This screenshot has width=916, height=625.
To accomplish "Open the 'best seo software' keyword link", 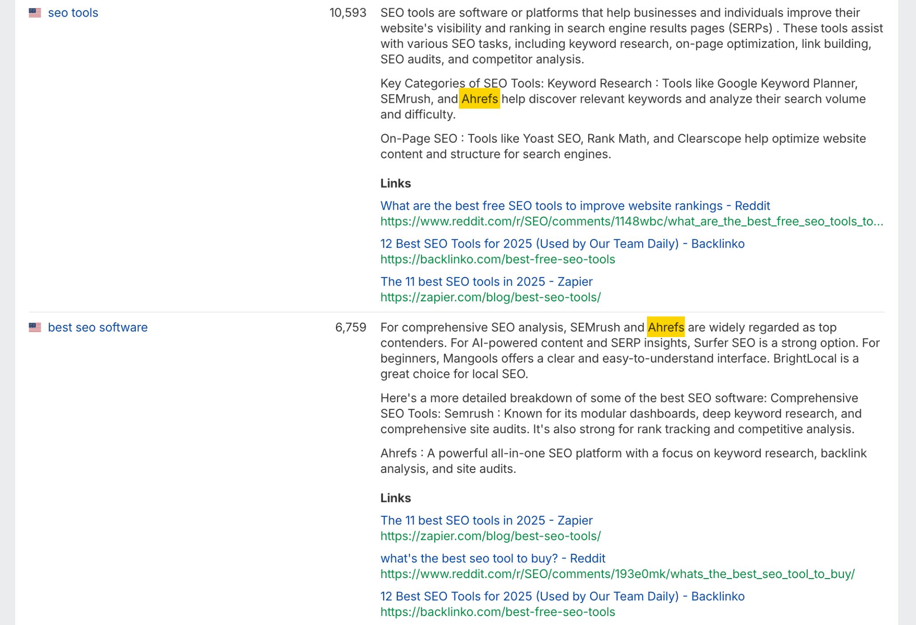I will [x=98, y=327].
